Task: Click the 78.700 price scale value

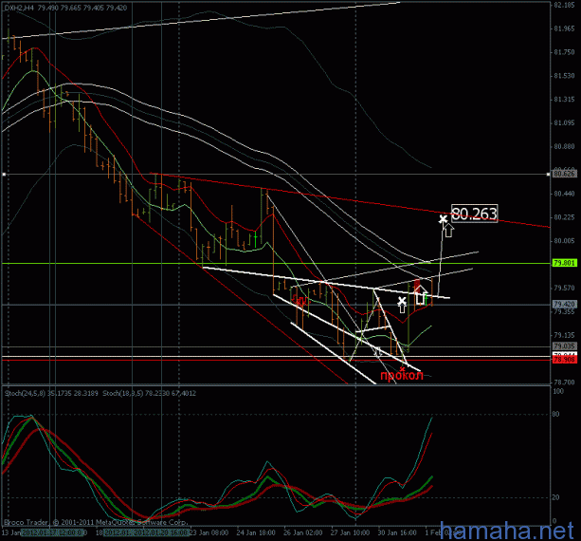Action: coord(564,382)
